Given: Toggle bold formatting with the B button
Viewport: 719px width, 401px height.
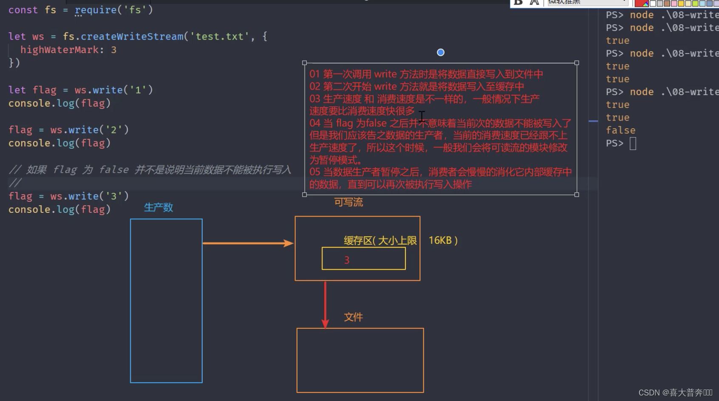Looking at the screenshot, I should pyautogui.click(x=518, y=2).
